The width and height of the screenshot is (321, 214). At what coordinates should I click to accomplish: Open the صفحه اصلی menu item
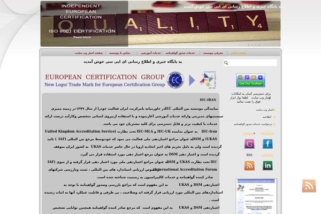[x=239, y=53]
